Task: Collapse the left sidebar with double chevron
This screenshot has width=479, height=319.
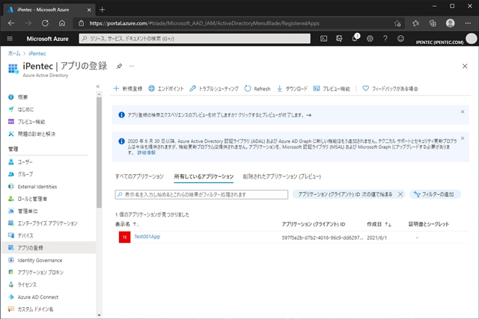Action: (x=98, y=87)
